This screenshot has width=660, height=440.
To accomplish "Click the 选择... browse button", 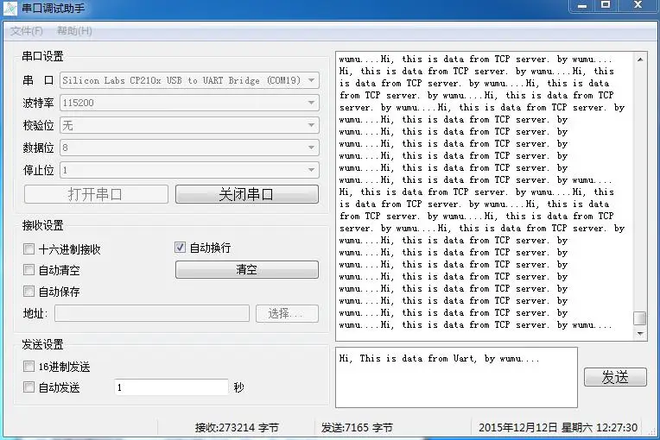I will point(287,313).
